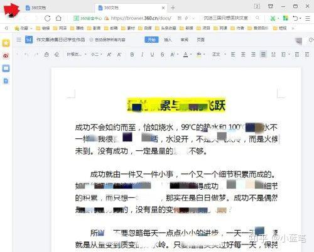The width and height of the screenshot is (314, 252).
Task: Open the 素材 bookmark folder
Action: [x=128, y=28]
